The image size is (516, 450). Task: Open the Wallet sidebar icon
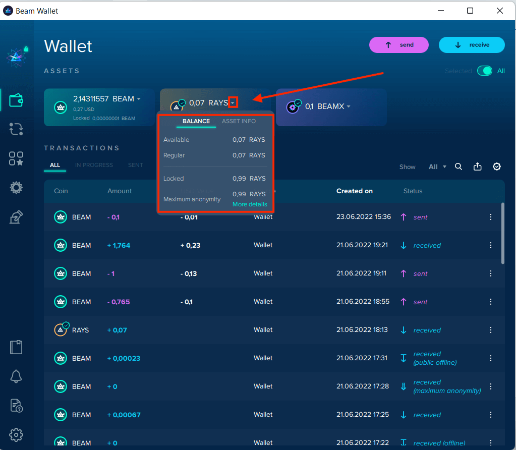pyautogui.click(x=16, y=100)
